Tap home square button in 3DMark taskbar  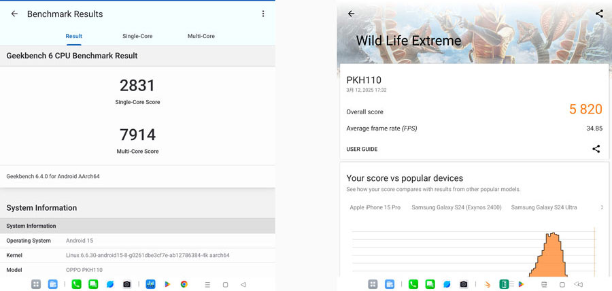coord(562,284)
